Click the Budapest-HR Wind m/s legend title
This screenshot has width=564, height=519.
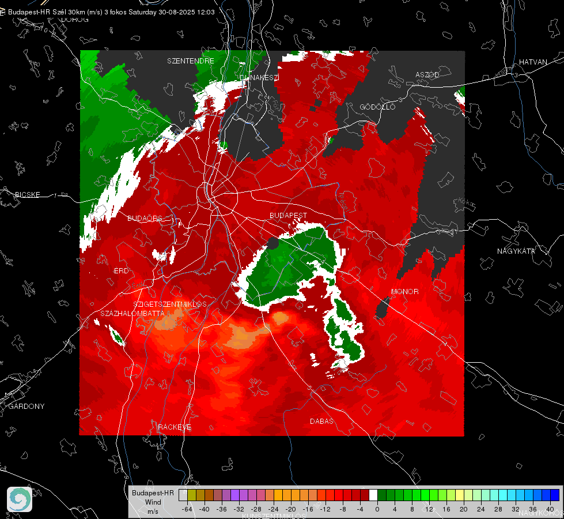pos(153,502)
